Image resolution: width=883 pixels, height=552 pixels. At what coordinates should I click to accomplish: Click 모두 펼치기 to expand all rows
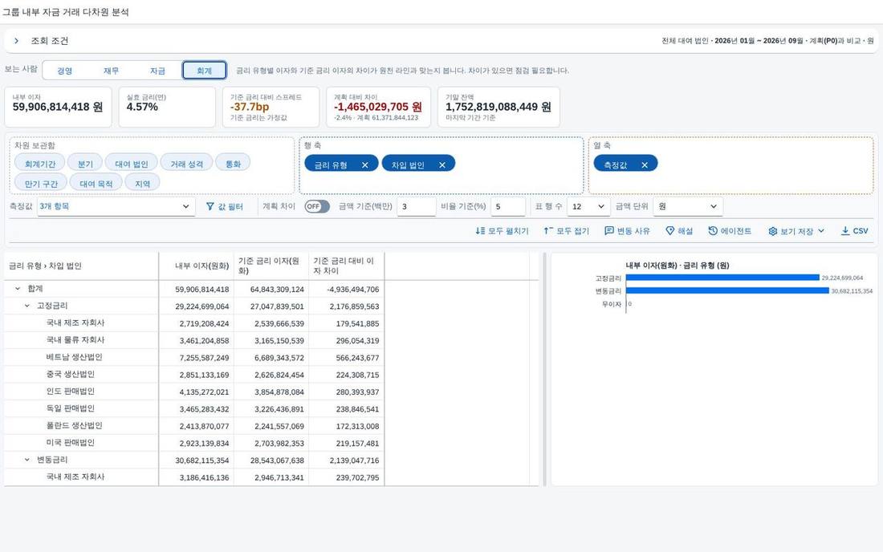click(x=503, y=231)
